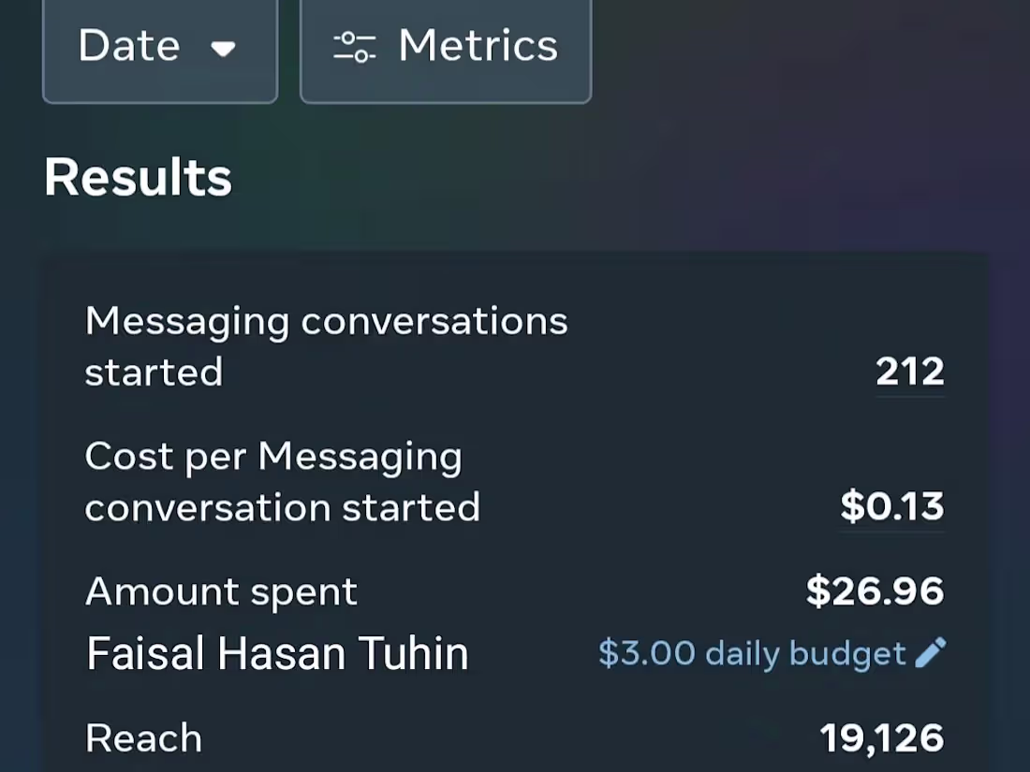Open the $3.00 daily budget link
The height and width of the screenshot is (772, 1030).
[x=752, y=653]
